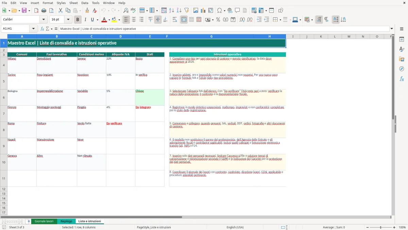Open the Save document icon
Image resolution: width=408 pixels, height=230 pixels.
pyautogui.click(x=24, y=11)
